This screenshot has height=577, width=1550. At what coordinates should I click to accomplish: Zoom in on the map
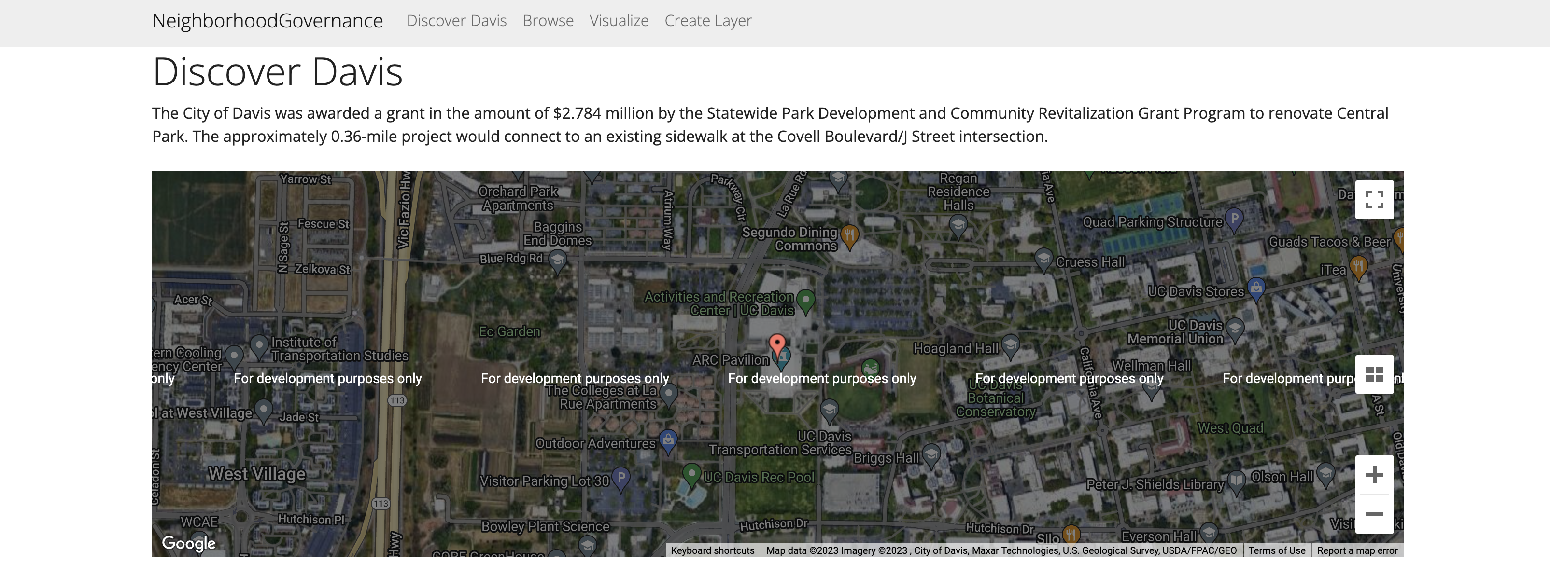1374,475
